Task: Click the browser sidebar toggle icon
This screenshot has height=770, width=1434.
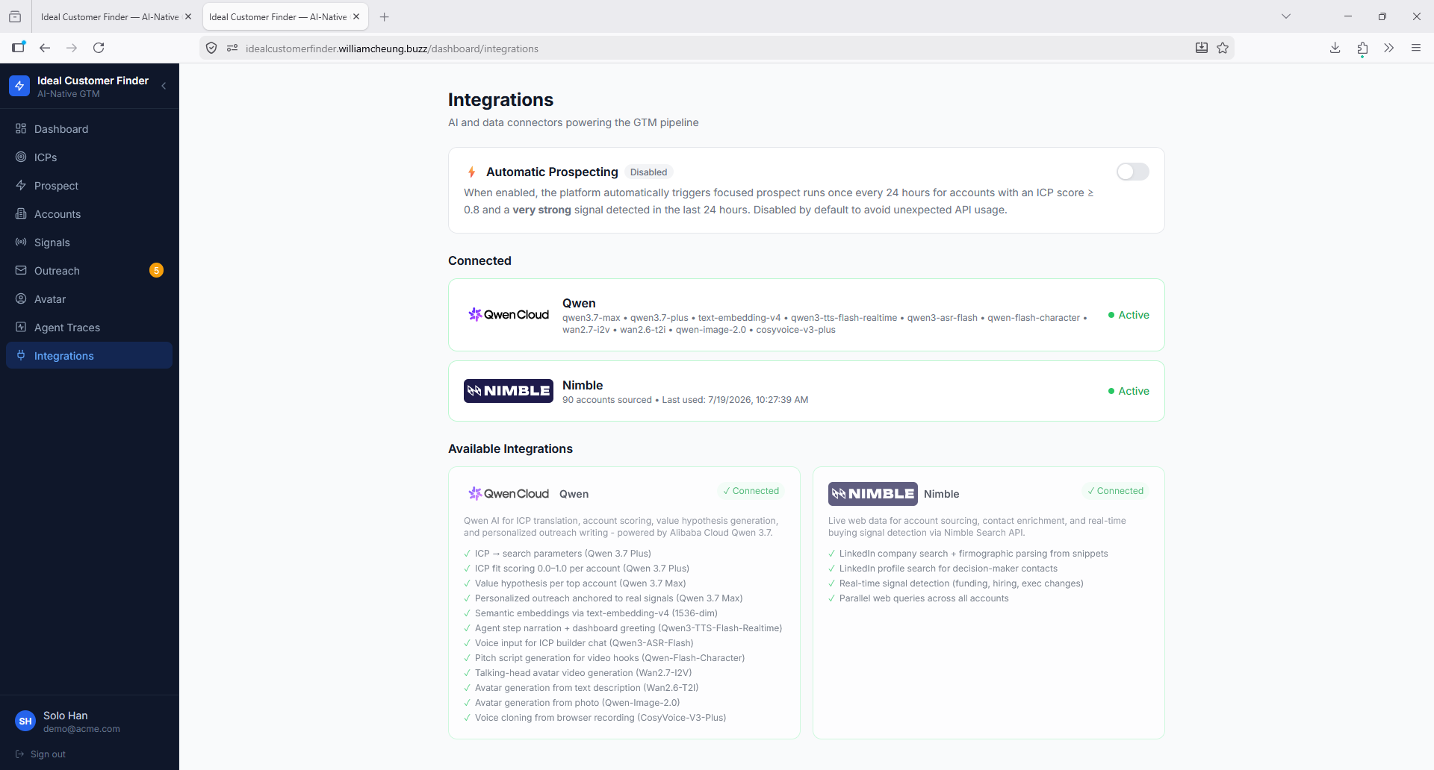Action: (x=19, y=48)
